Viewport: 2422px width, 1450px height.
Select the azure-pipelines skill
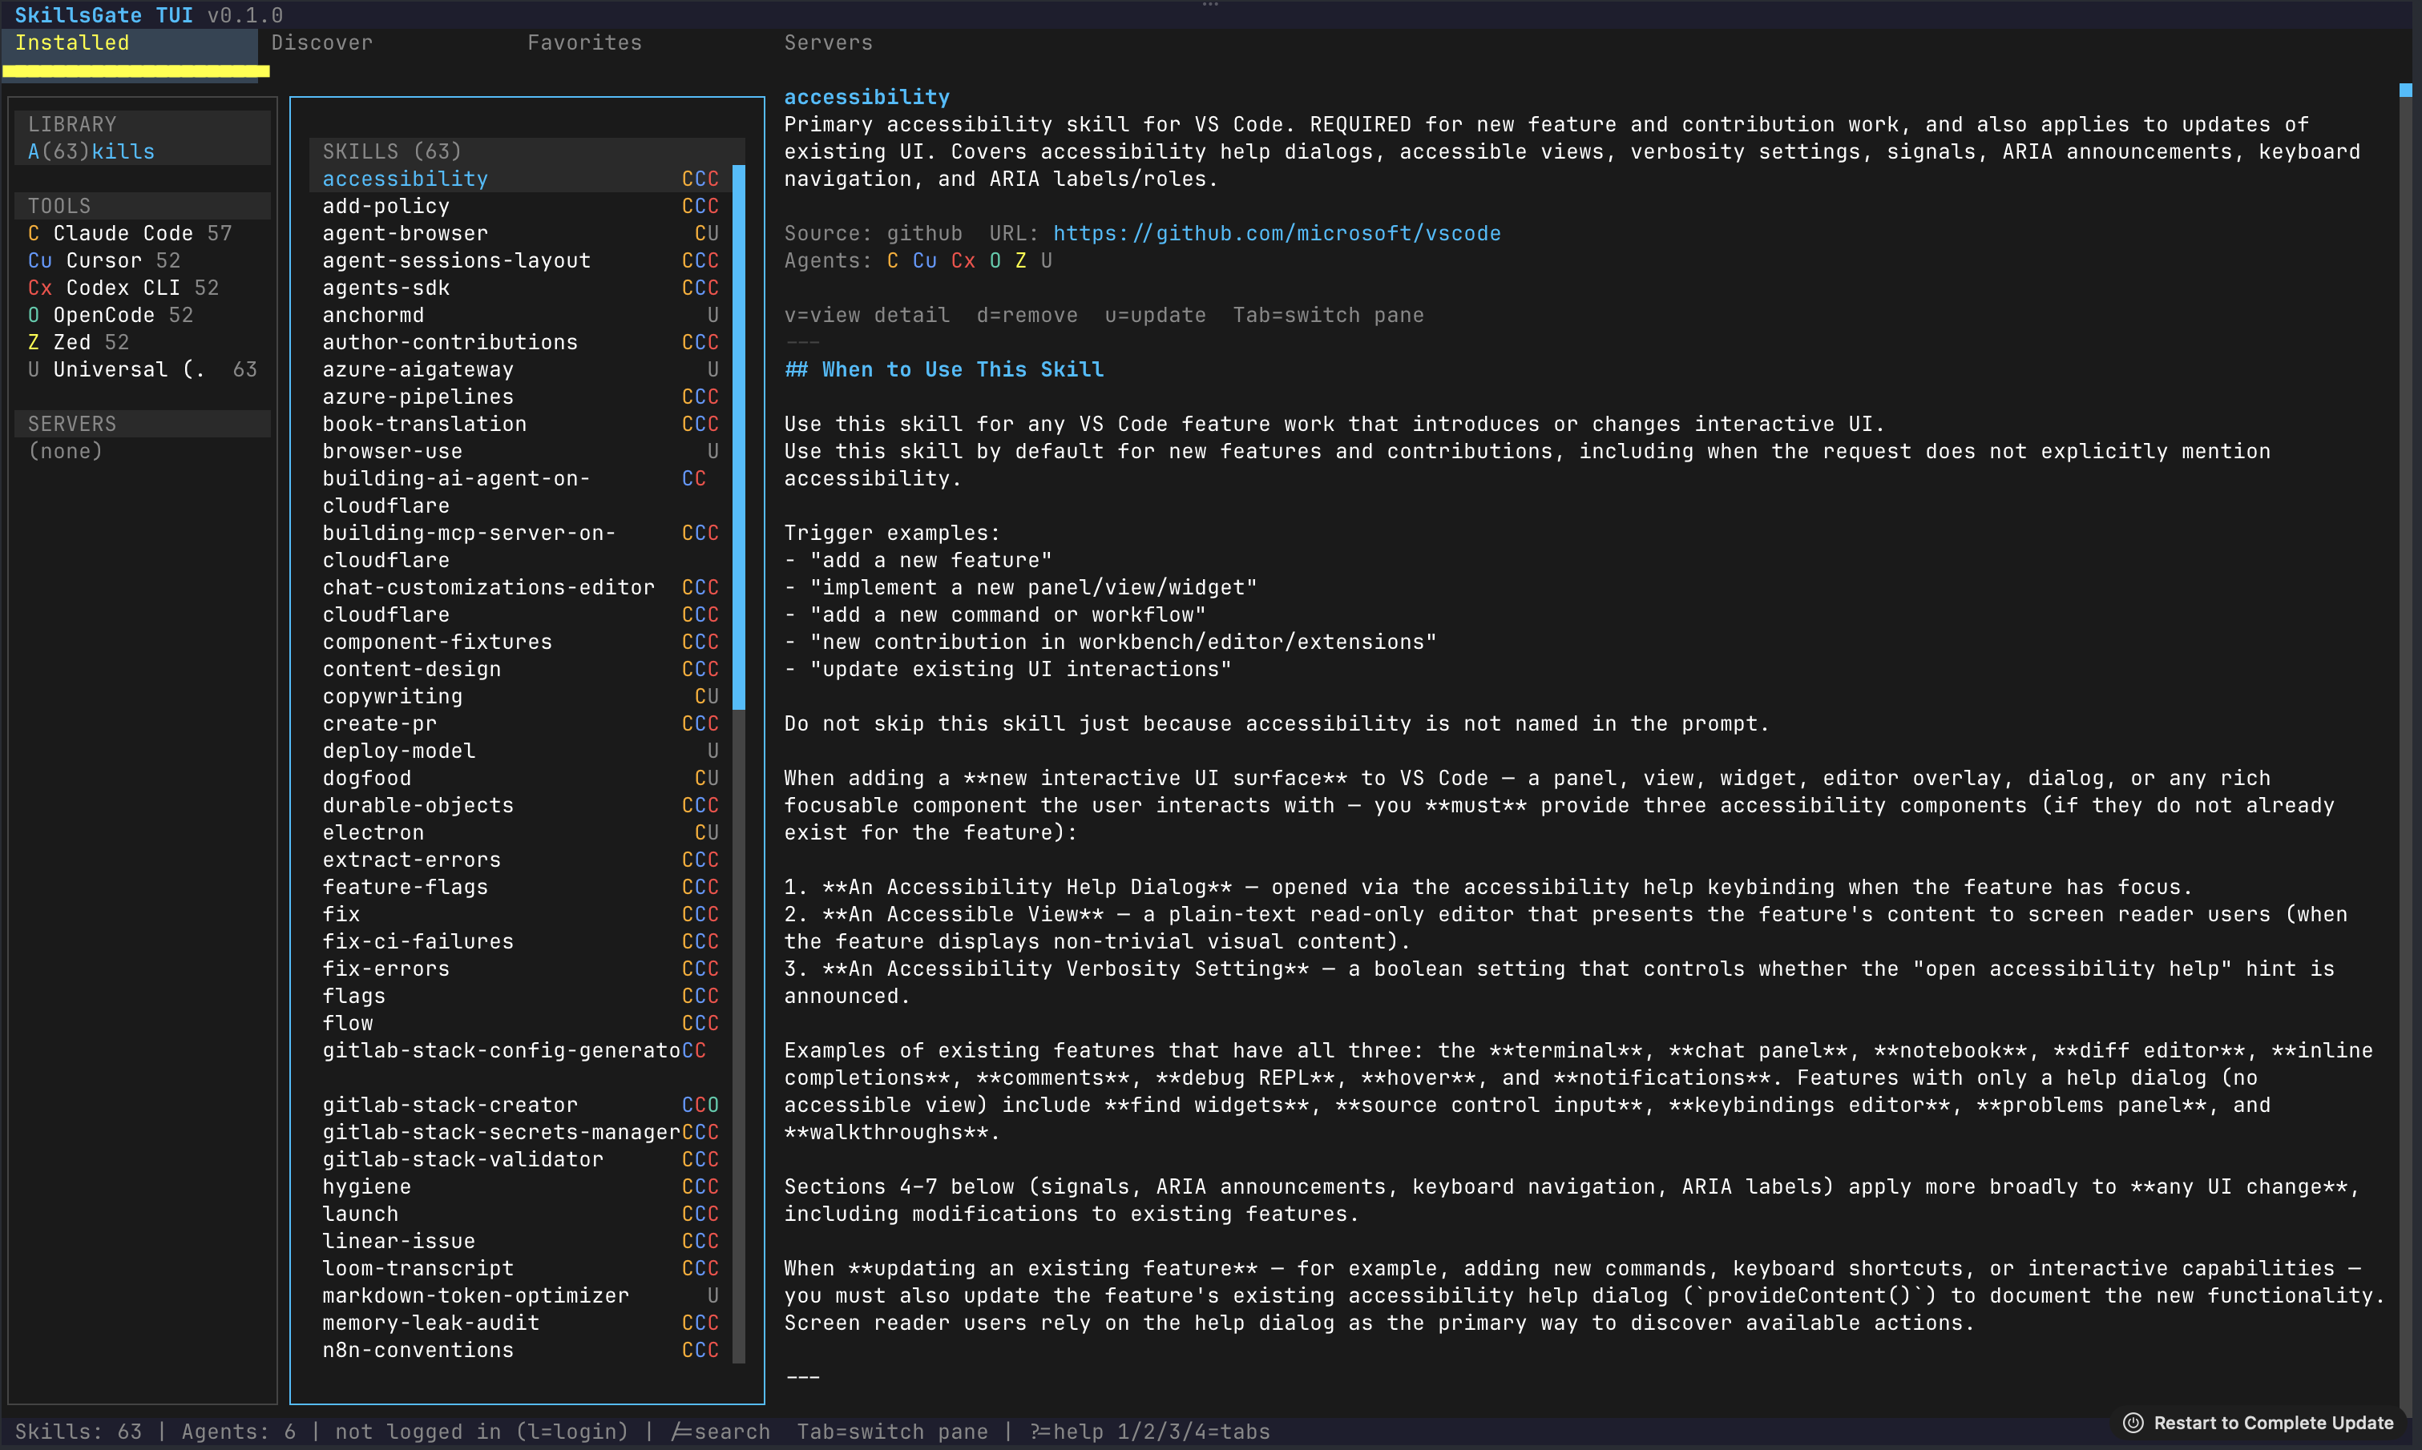[x=418, y=397]
